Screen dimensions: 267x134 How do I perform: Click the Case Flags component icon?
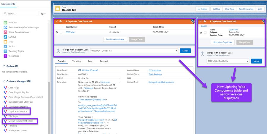tap(5, 88)
